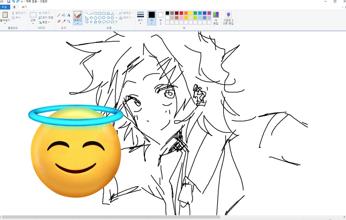Choose the Right arrow shape
Image resolution: width=346 pixels, height=220 pixels.
(x=104, y=18)
